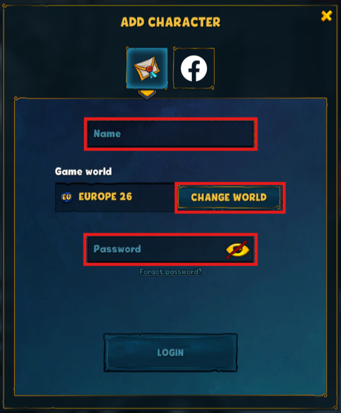
Task: Toggle password visibility with the eye icon
Action: coord(238,249)
